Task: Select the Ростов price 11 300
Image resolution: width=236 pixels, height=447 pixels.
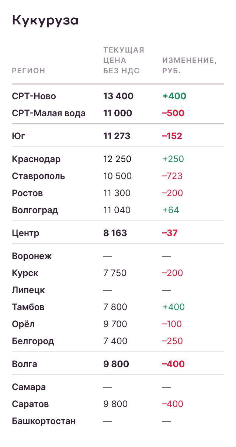Action: pos(117,193)
